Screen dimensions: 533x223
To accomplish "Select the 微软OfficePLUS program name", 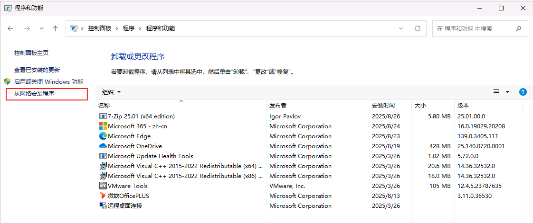I will click(128, 196).
